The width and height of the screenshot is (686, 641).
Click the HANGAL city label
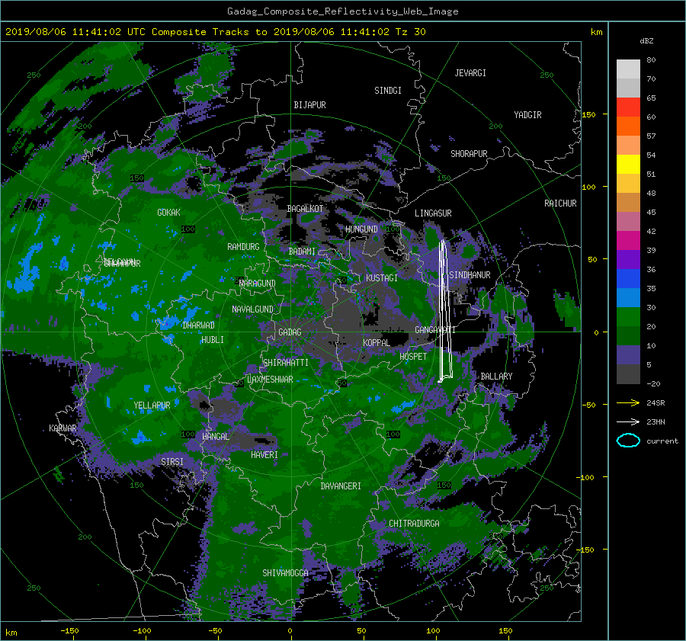click(x=215, y=437)
